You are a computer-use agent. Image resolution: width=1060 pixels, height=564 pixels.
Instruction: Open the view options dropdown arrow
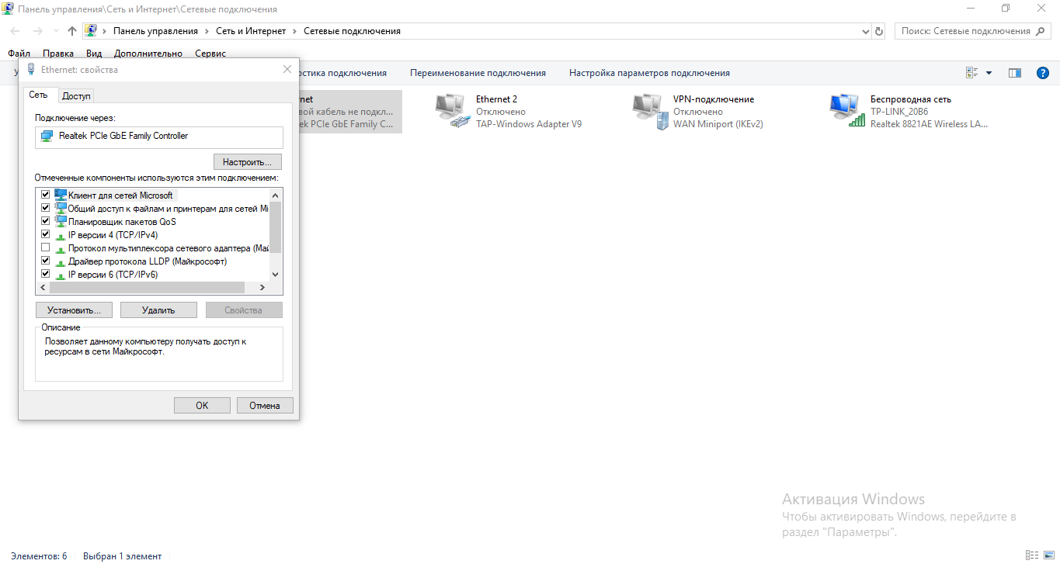(x=989, y=73)
